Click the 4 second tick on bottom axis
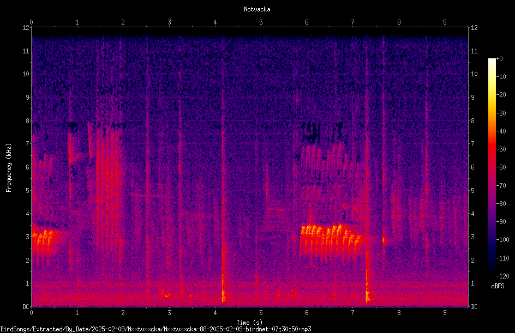The image size is (515, 333). tap(215, 313)
